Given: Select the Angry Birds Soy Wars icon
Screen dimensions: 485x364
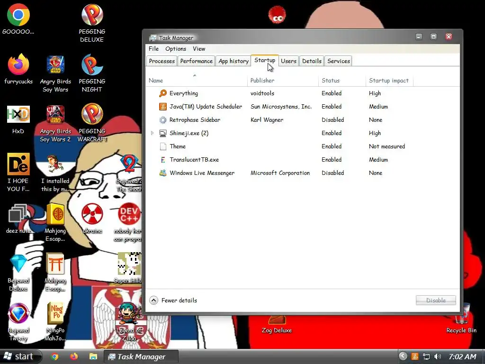Looking at the screenshot, I should pos(55,64).
